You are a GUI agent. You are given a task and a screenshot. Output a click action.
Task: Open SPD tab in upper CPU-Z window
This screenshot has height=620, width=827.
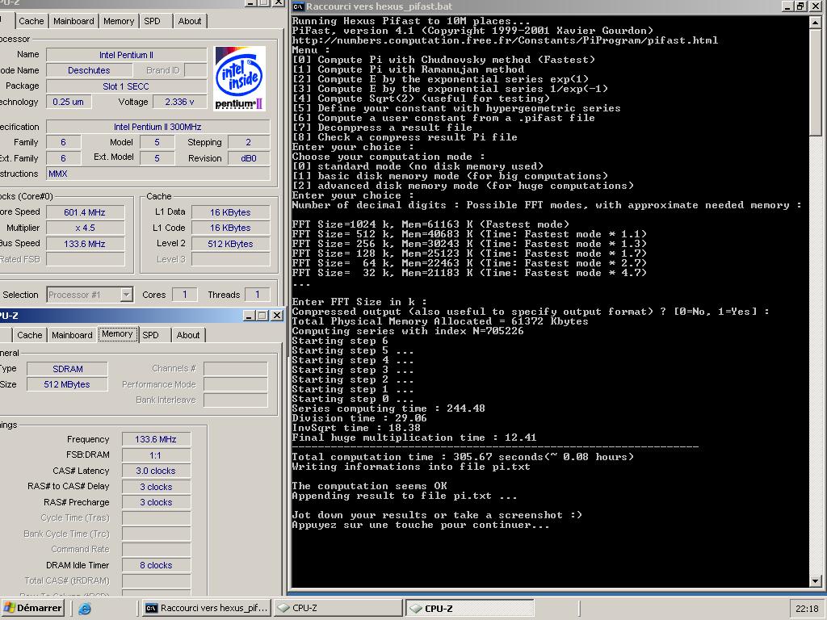coord(153,21)
